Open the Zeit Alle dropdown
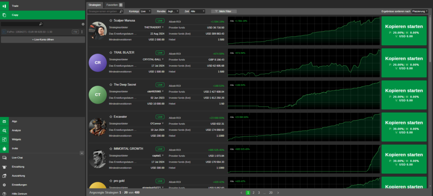This screenshot has height=196, width=433. 198,11
